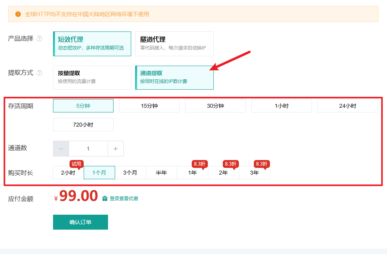Click the help icon beside 产品选择
Screen dimensions: 387x254
(39, 39)
